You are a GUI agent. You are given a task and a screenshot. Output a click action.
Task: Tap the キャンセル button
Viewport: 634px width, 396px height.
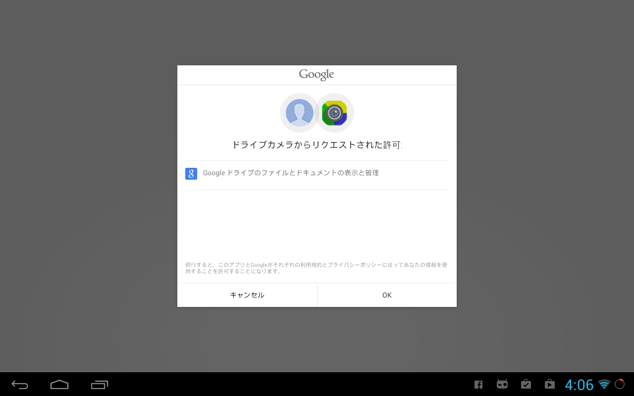pos(247,295)
